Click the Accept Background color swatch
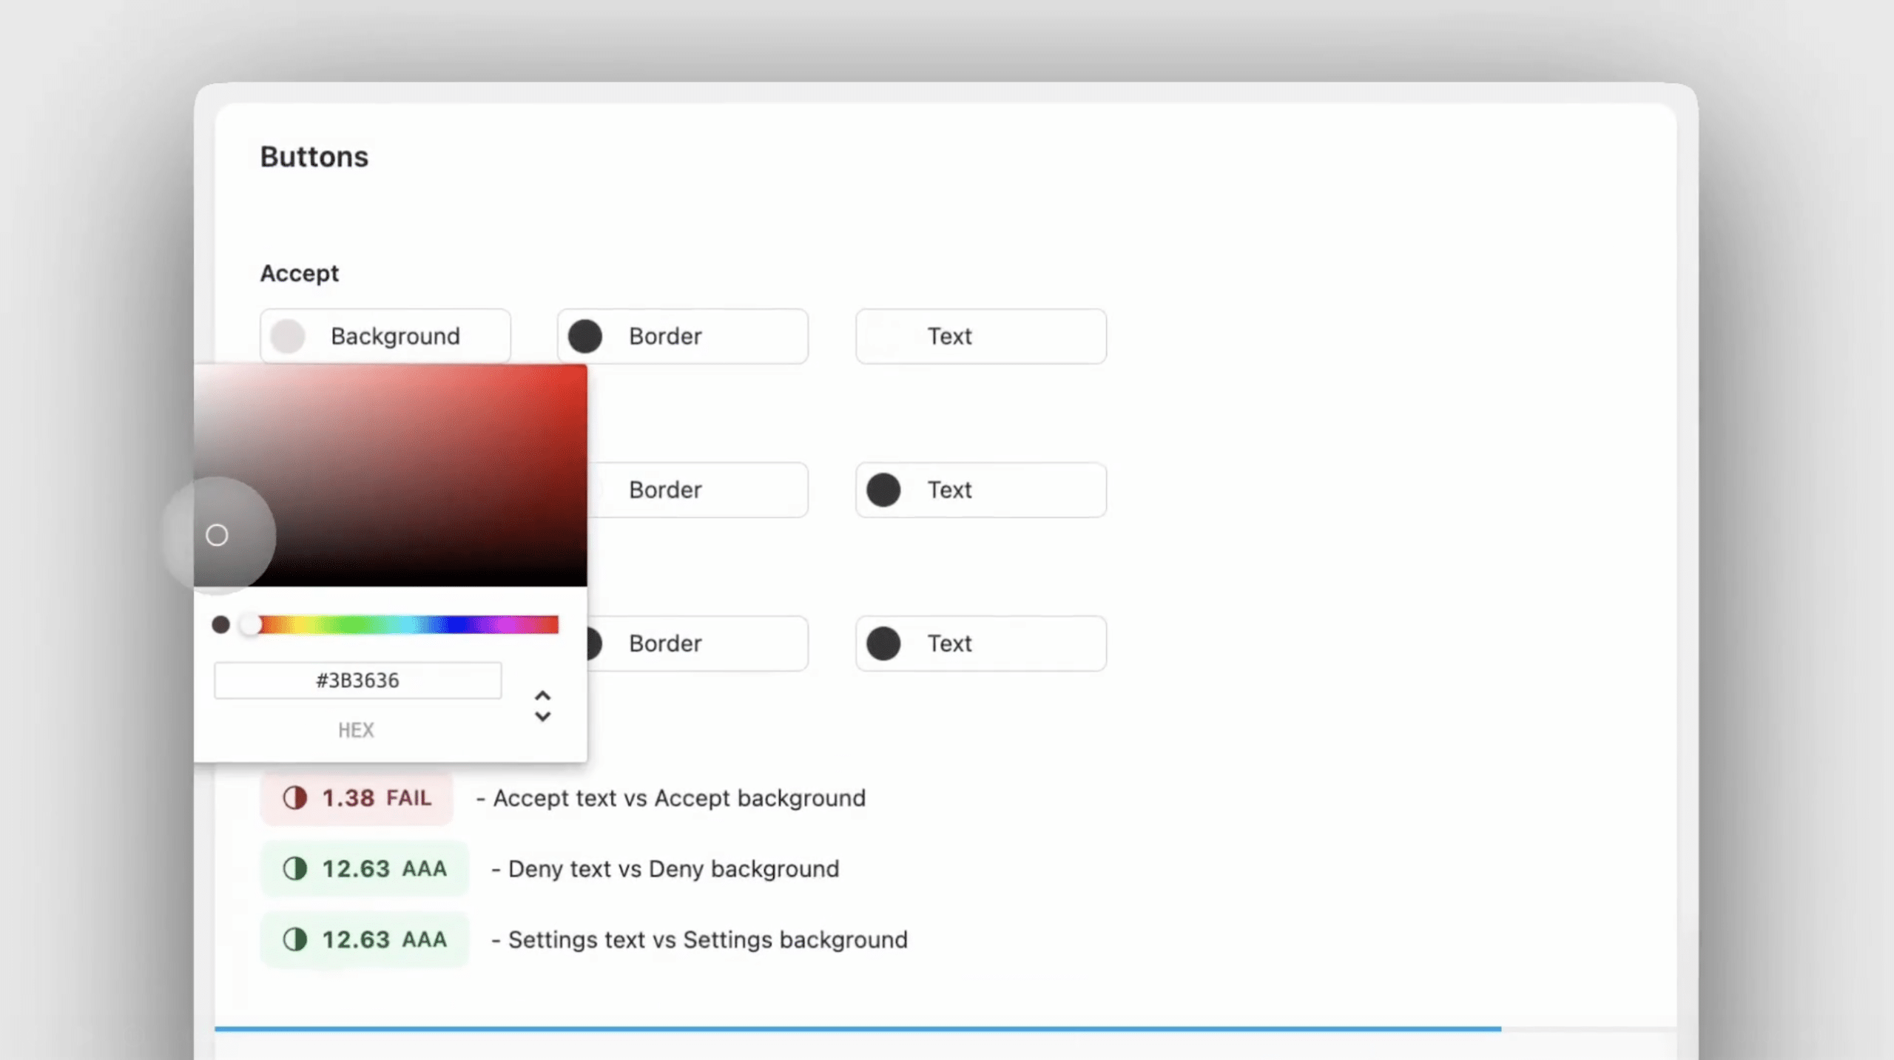The height and width of the screenshot is (1060, 1894). tap(288, 337)
